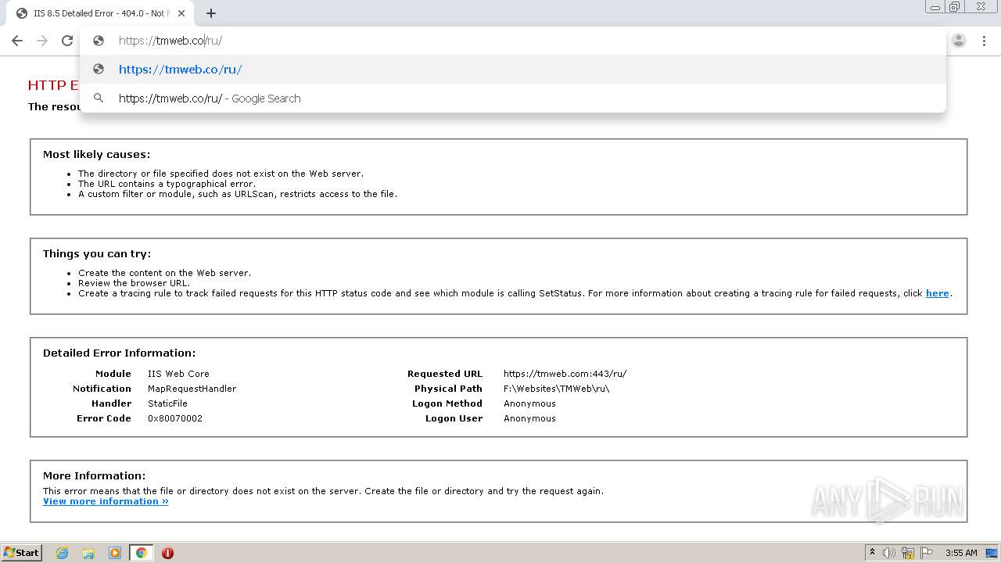Click the Requested URL value https://tmweb.com:443/ru/
The width and height of the screenshot is (1001, 563).
[x=565, y=374]
